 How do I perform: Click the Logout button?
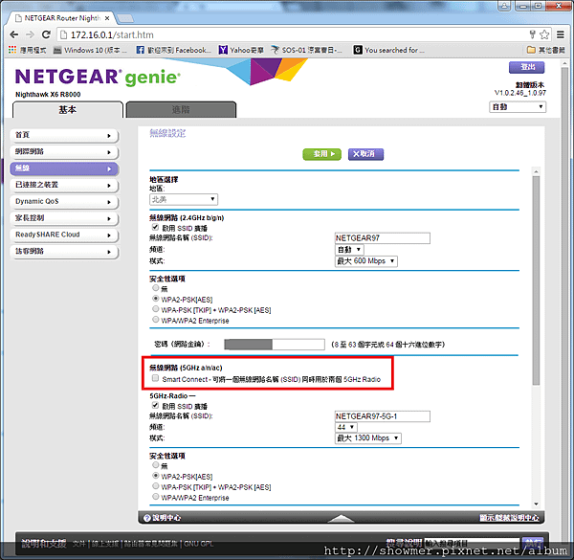[527, 67]
